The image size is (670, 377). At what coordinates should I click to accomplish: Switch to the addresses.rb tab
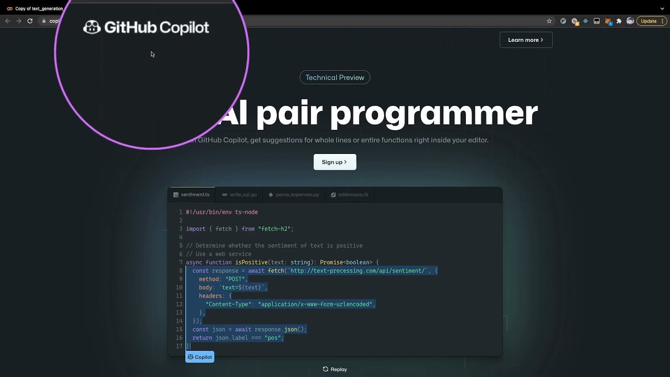(350, 194)
